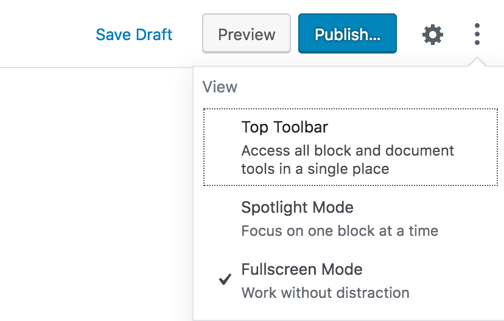
Task: Enable the Top Toolbar view option
Action: pos(351,147)
